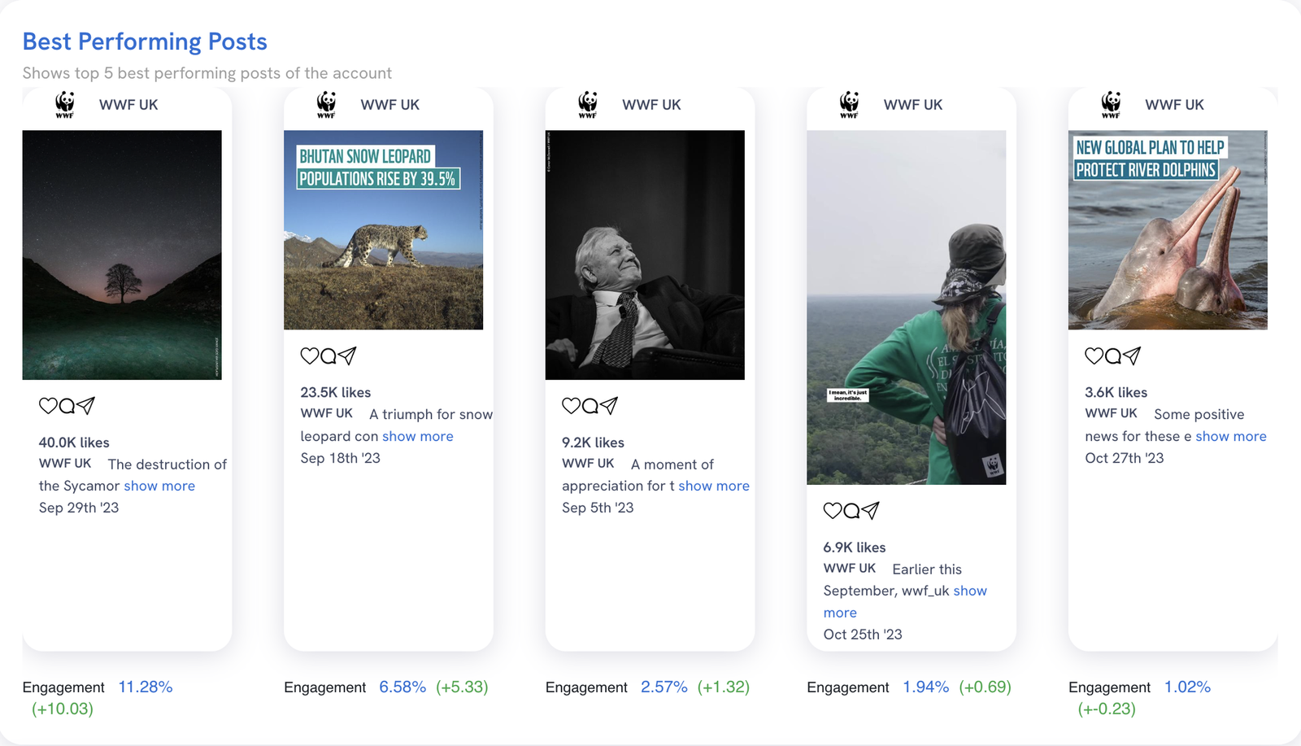1301x746 pixels.
Task: Click the river dolphin post image
Action: tap(1167, 230)
